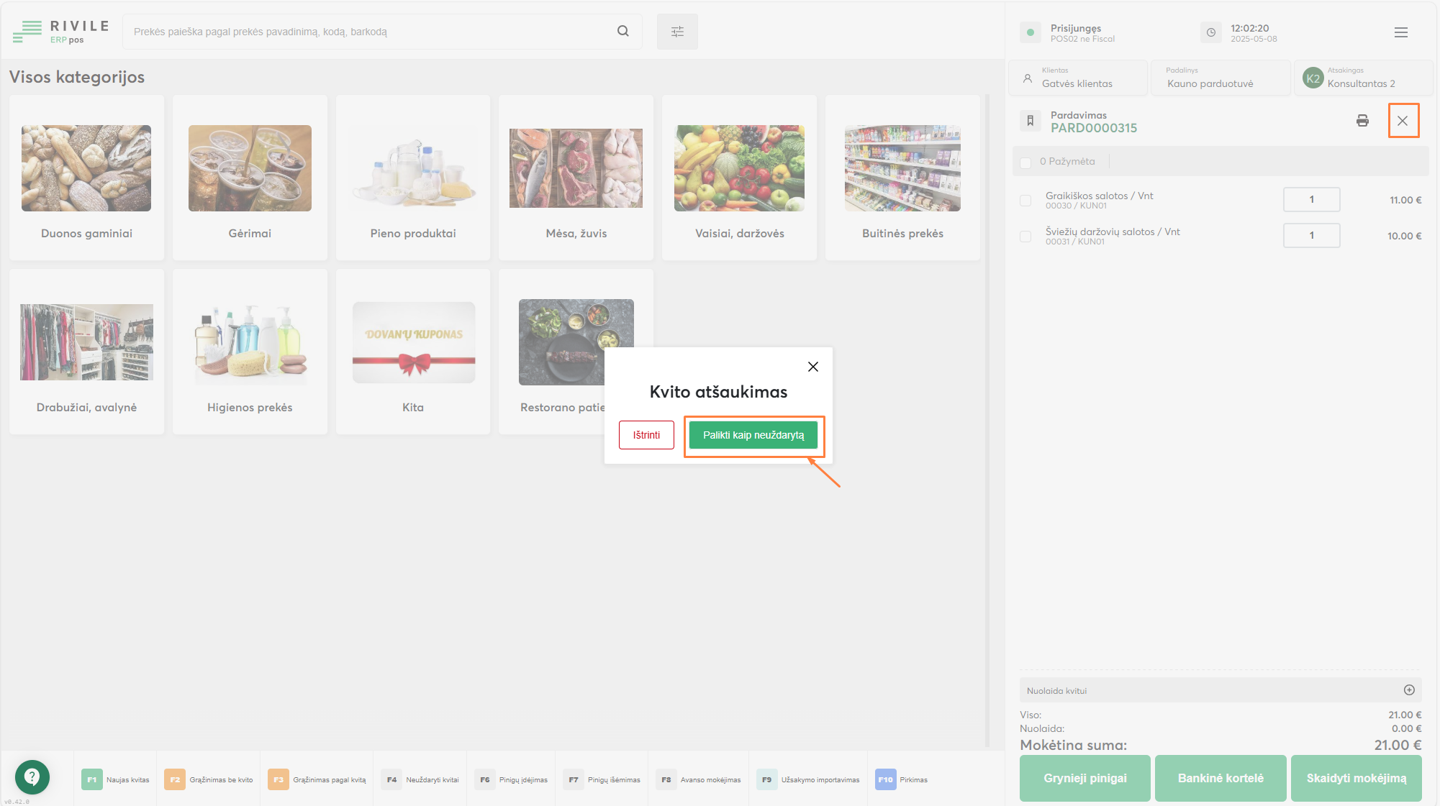Viewport: 1440px width, 806px height.
Task: Click the search magnifier icon
Action: [x=622, y=31]
